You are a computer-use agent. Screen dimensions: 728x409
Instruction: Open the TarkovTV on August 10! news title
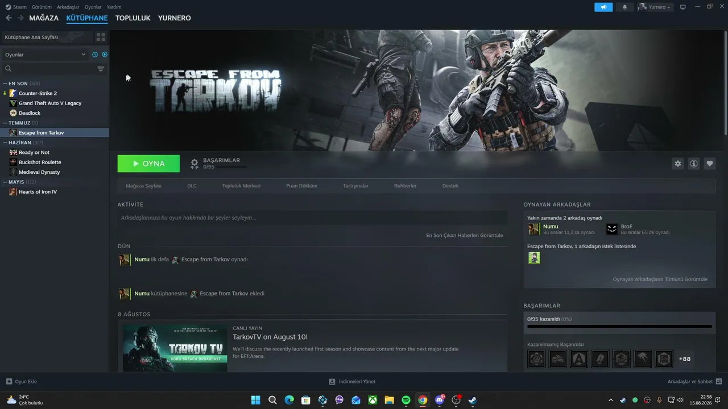coord(270,337)
